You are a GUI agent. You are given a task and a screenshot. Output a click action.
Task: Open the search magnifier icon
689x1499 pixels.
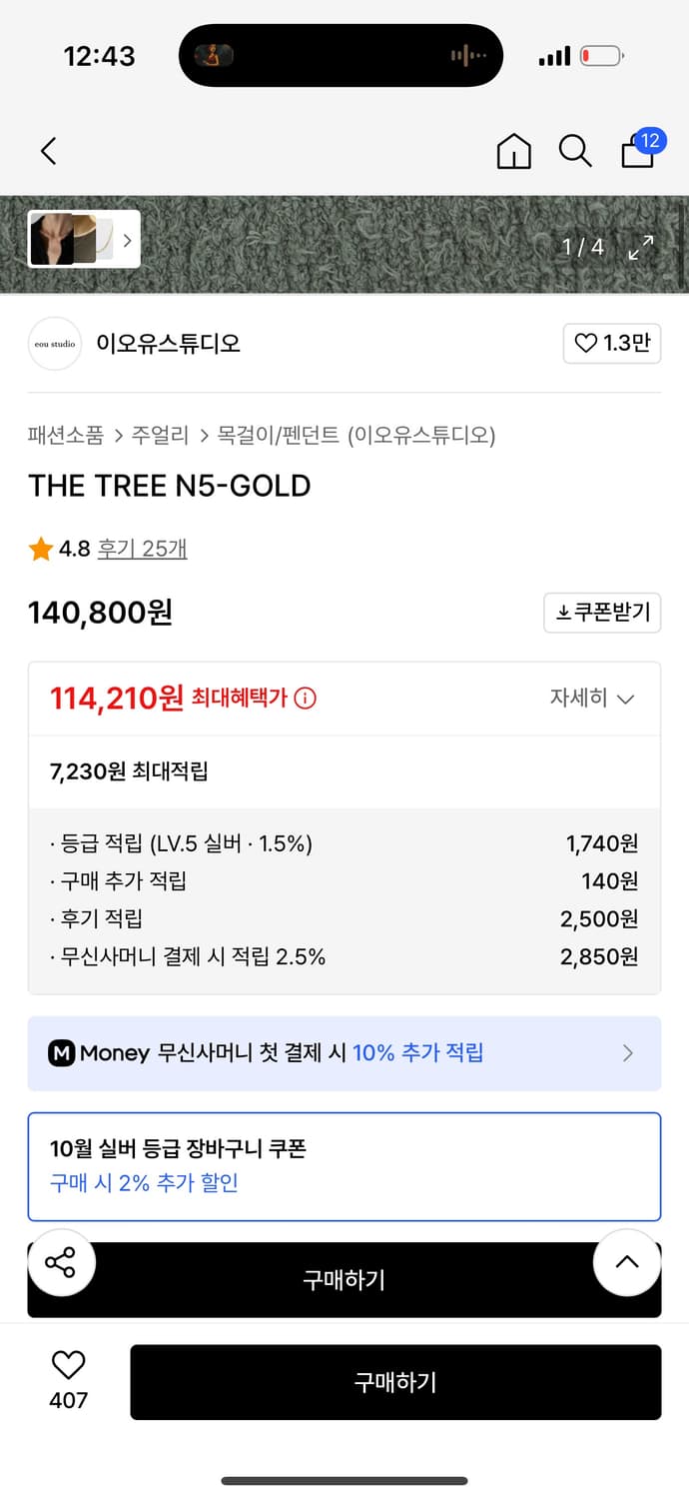tap(574, 151)
